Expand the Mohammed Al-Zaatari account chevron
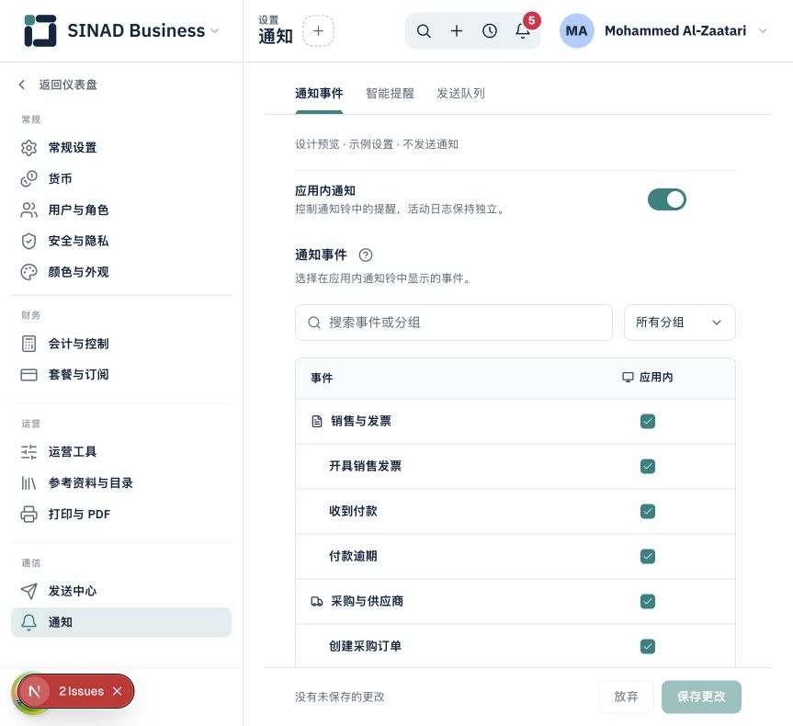 (x=764, y=31)
